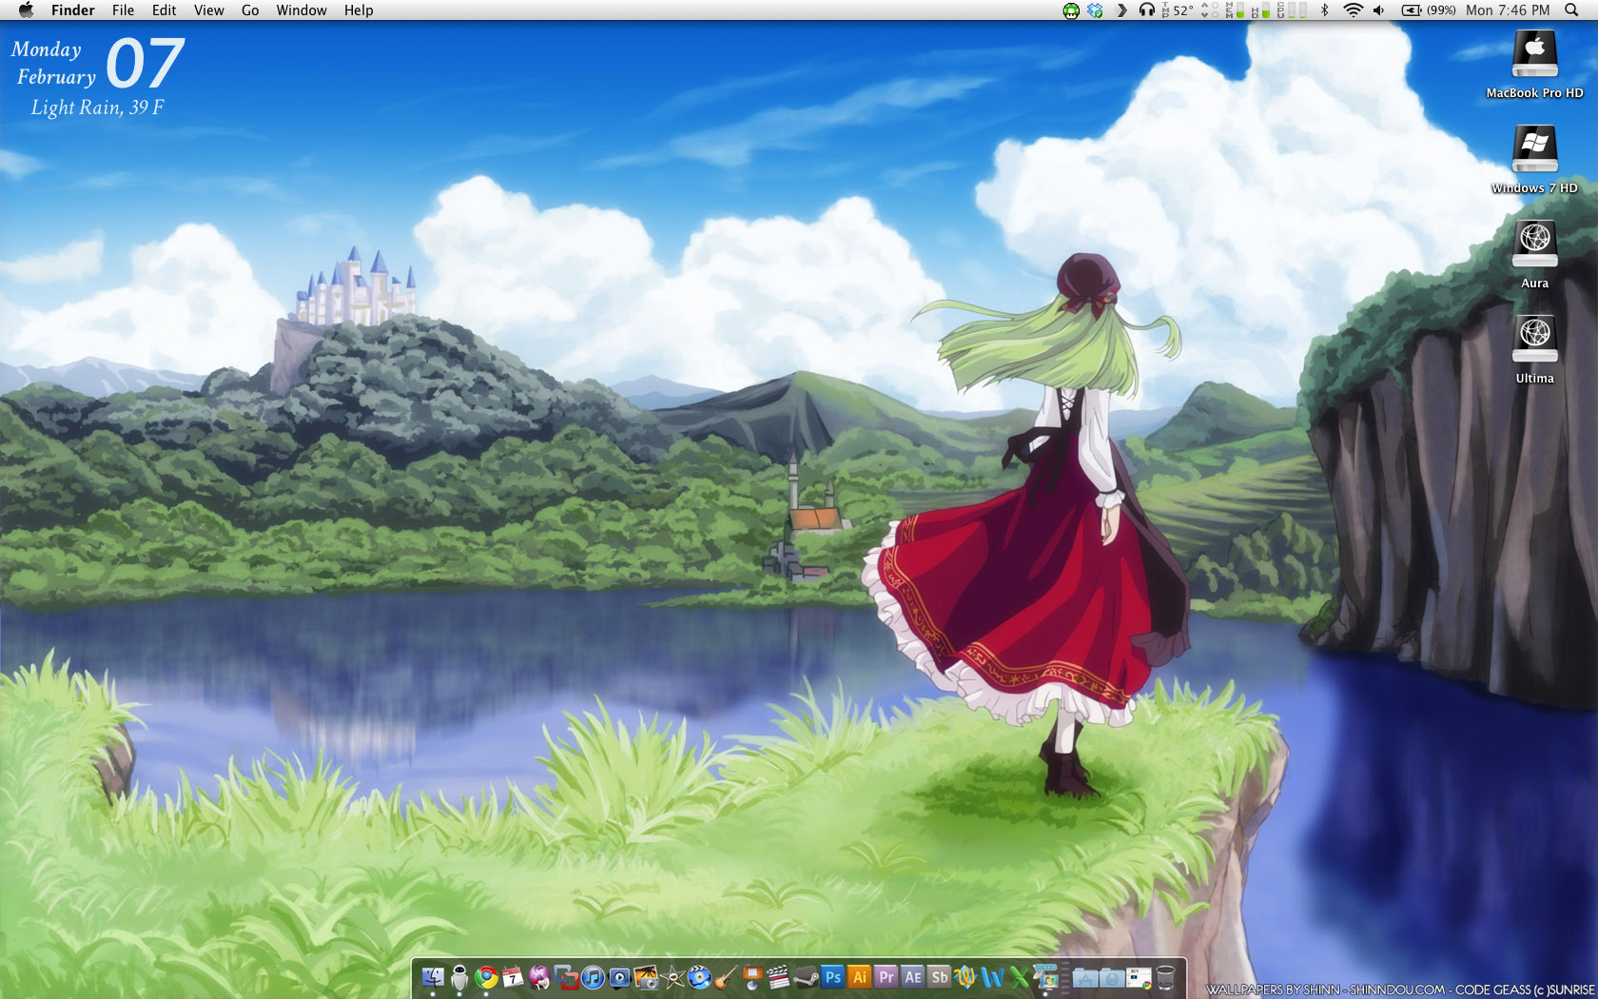Image resolution: width=1598 pixels, height=999 pixels.
Task: Launch Photoshop (Ps) from the Dock
Action: click(x=832, y=977)
